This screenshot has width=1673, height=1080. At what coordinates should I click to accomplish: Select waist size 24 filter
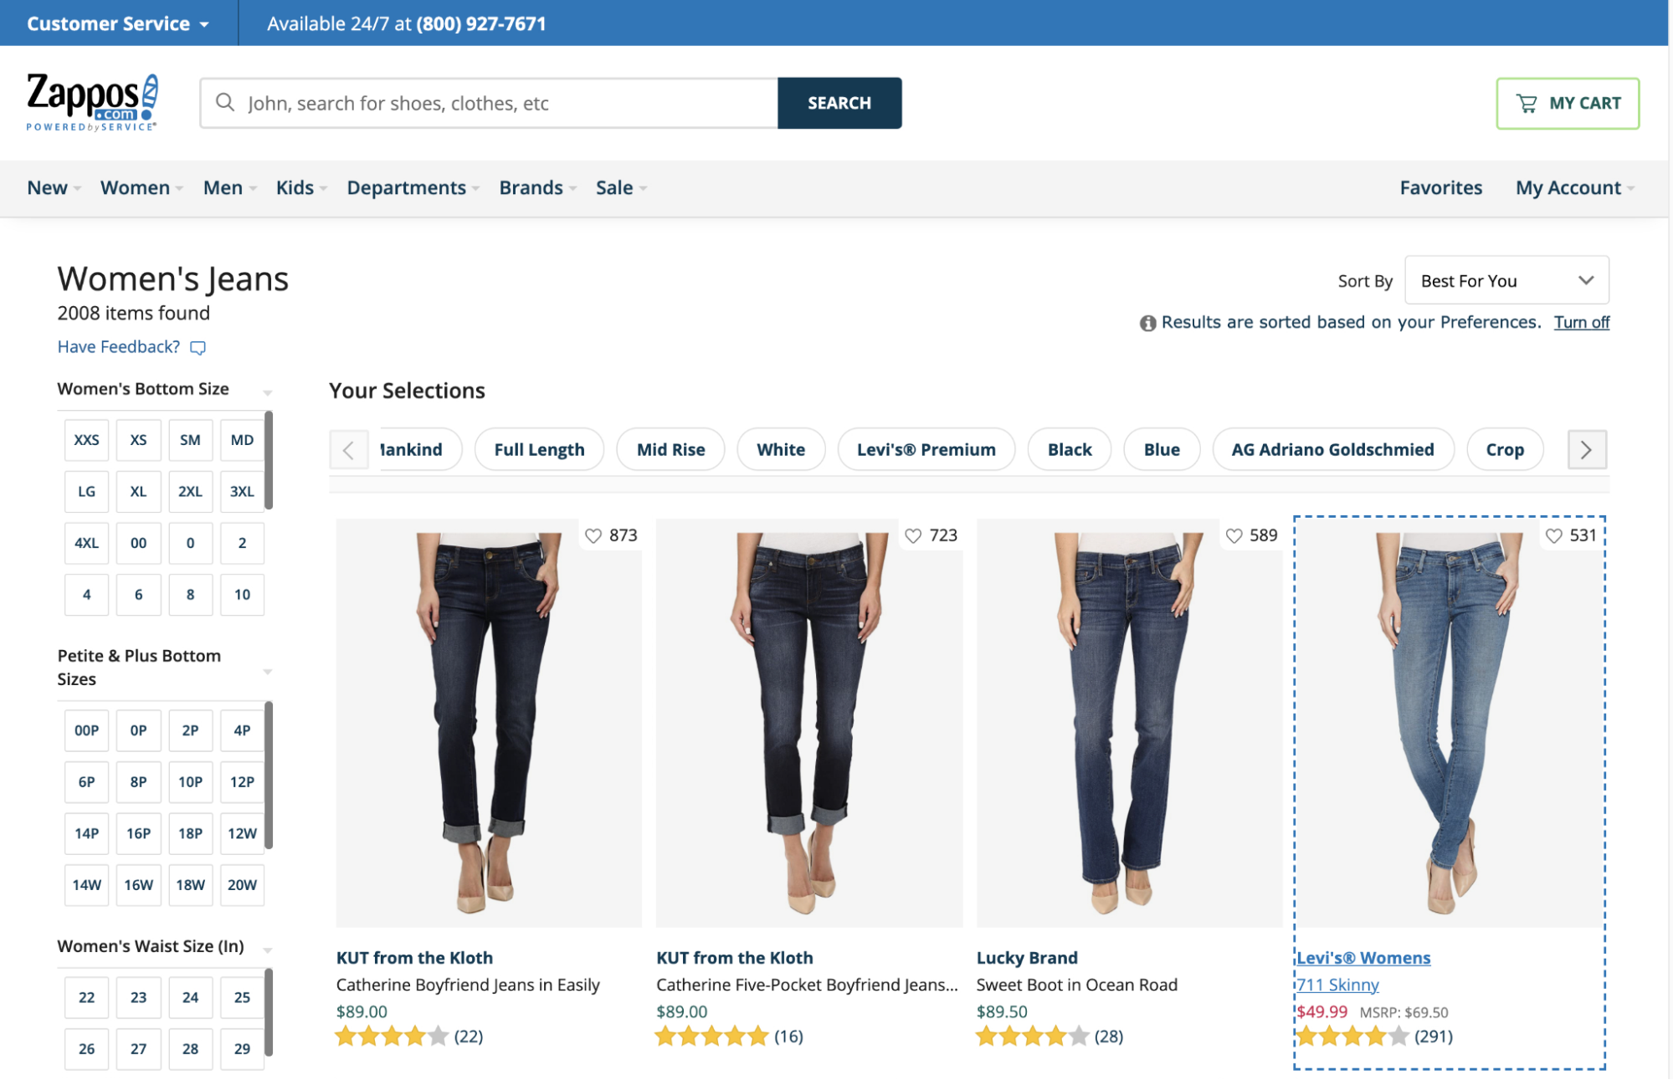(x=190, y=997)
